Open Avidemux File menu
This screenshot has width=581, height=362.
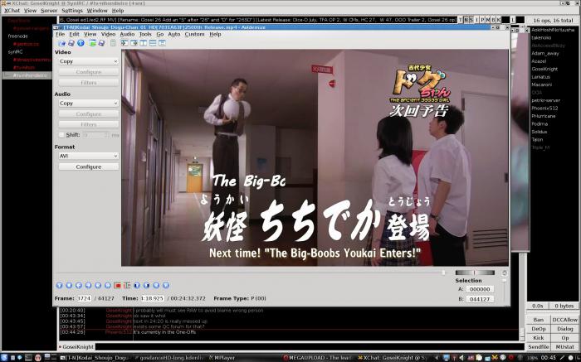[x=60, y=34]
